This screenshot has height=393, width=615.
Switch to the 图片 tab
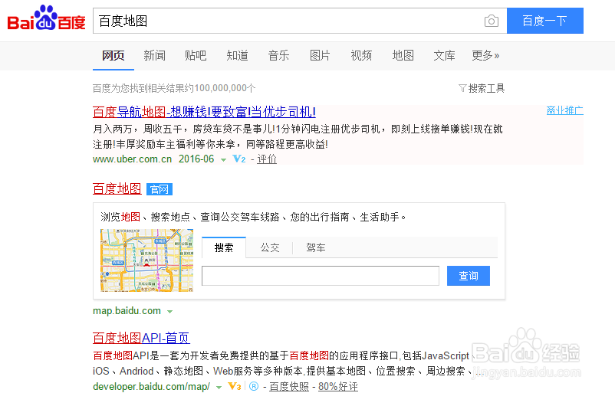[x=320, y=56]
